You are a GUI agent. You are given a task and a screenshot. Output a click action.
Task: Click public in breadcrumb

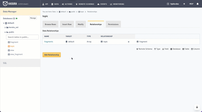tap(73, 12)
